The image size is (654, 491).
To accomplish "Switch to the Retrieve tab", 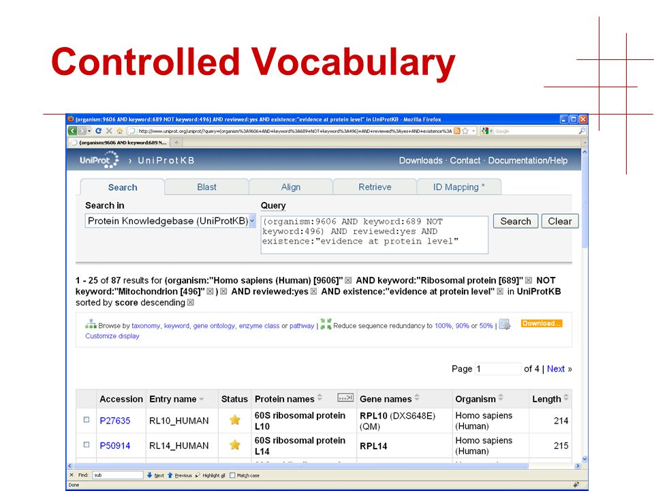I will click(375, 187).
